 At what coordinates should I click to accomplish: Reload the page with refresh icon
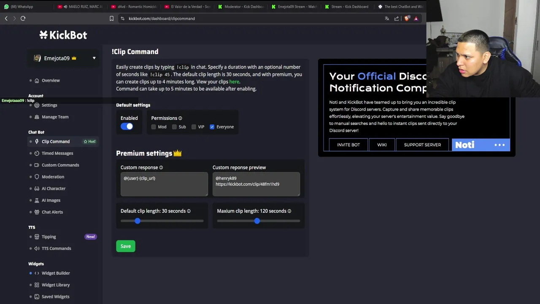[23, 19]
